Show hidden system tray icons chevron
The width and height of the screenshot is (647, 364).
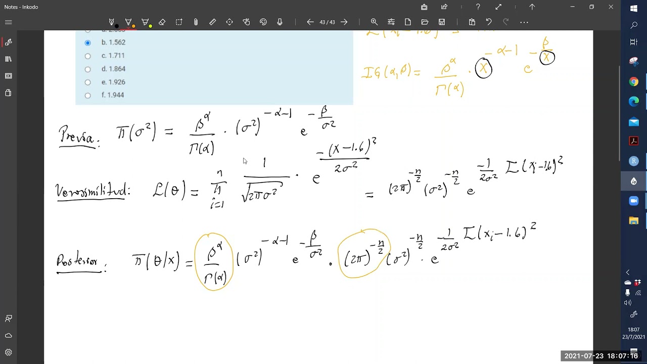pyautogui.click(x=628, y=272)
